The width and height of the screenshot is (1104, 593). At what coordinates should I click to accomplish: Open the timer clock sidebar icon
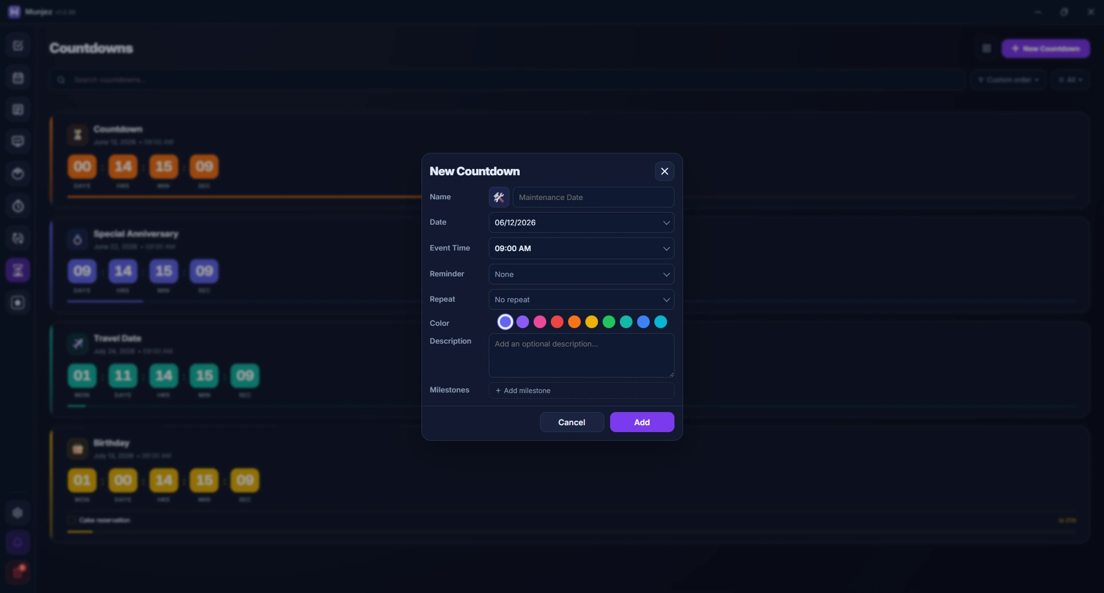(x=18, y=206)
